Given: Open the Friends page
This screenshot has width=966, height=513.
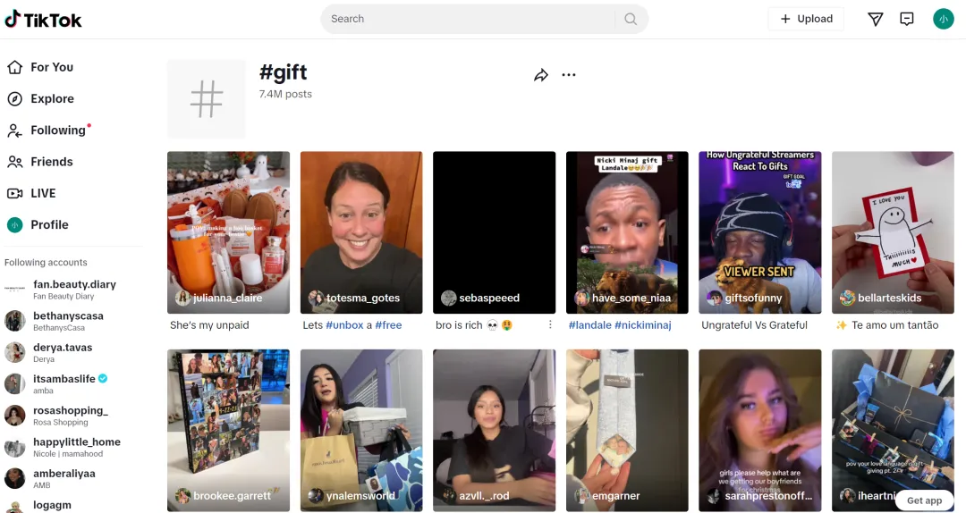Looking at the screenshot, I should [52, 162].
